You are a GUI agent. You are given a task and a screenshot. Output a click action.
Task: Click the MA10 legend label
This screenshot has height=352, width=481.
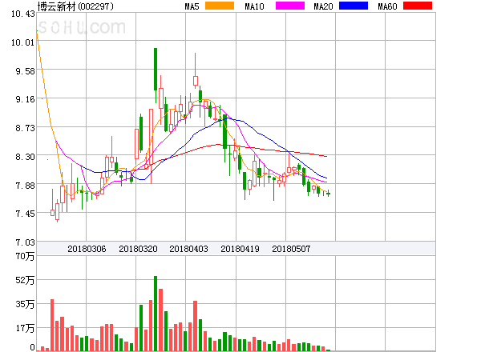point(254,6)
